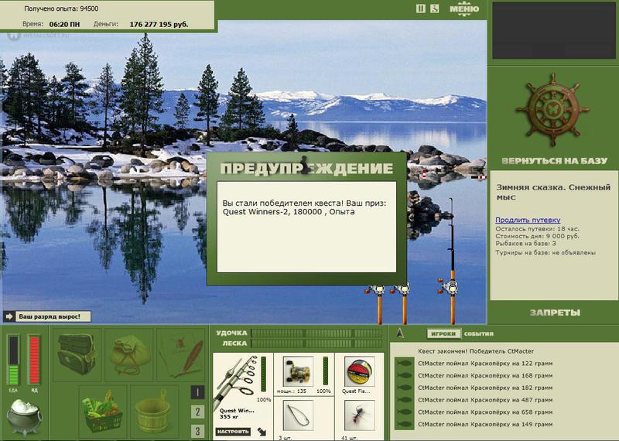Viewport: 619px width, 441px height.
Task: Open the wooden fish bucket icon
Action: coord(154,411)
